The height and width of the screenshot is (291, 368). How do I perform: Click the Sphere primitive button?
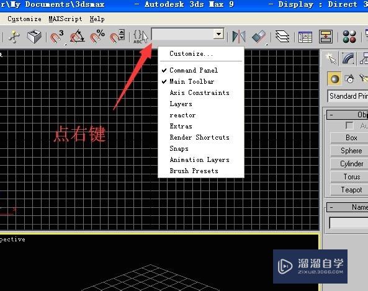(349, 151)
